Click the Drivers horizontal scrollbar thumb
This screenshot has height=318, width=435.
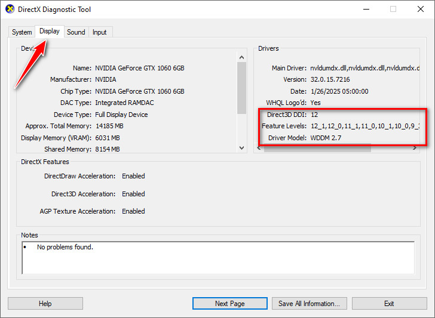pos(317,148)
